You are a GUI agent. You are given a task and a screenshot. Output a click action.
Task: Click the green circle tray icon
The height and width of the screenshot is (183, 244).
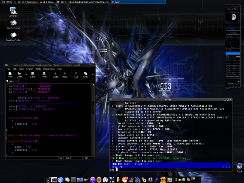[x=184, y=180]
